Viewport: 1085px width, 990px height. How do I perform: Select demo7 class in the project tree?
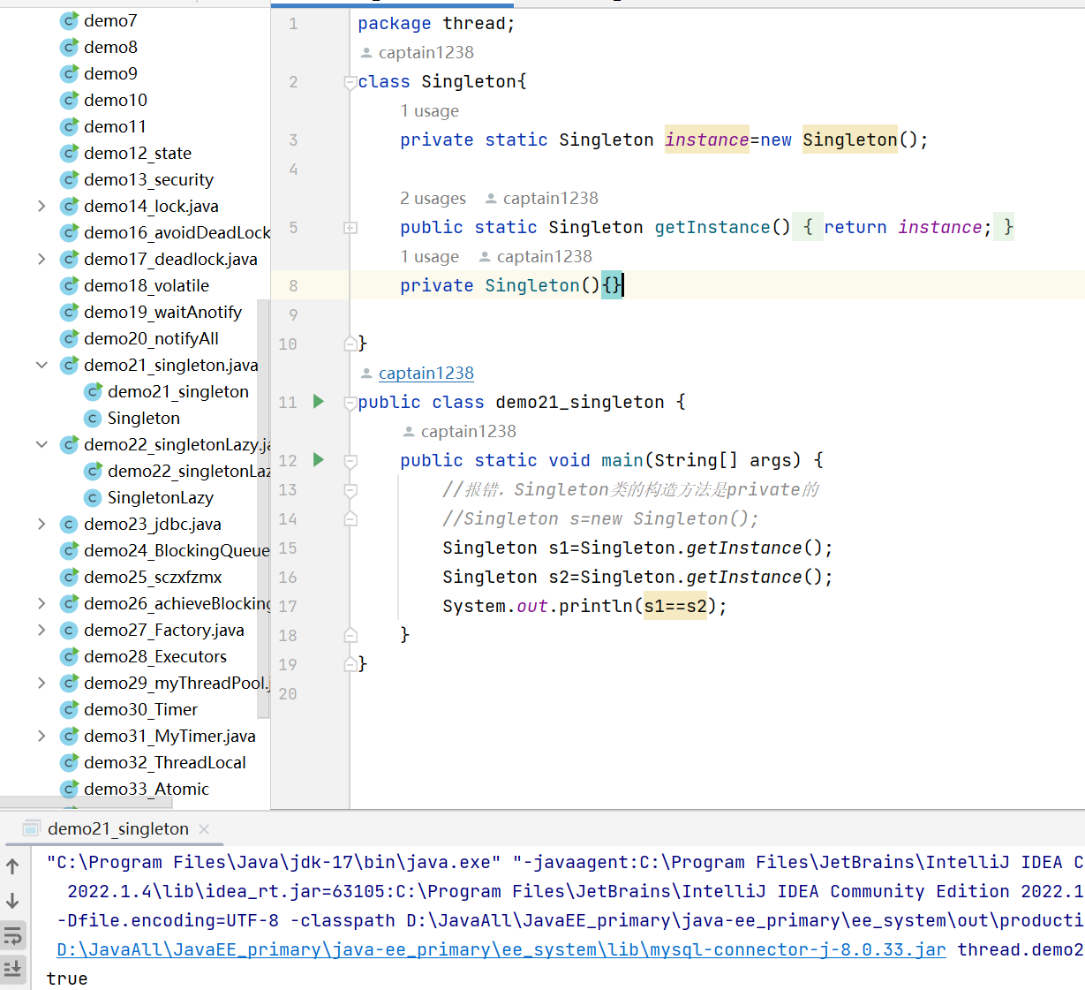(x=110, y=20)
